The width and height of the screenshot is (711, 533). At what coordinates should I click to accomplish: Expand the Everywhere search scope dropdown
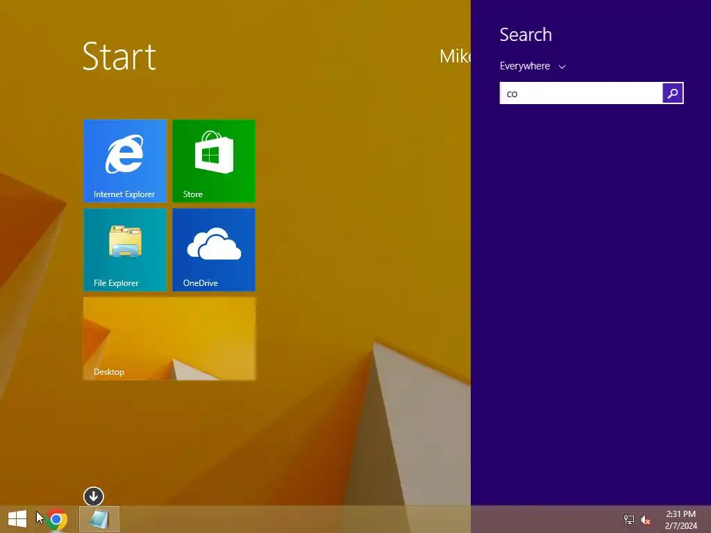(x=533, y=66)
